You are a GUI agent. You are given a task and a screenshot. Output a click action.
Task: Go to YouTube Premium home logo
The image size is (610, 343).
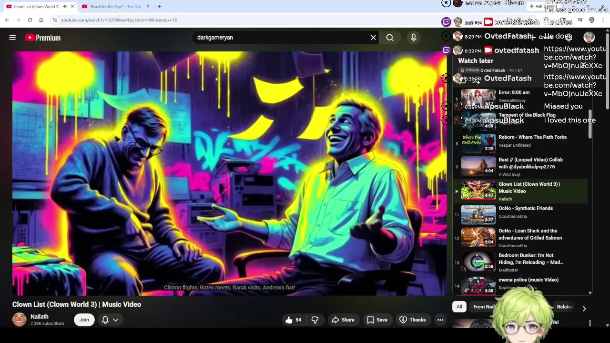coord(43,38)
